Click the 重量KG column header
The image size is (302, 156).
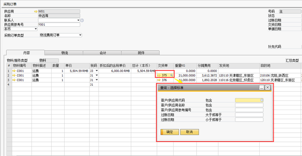185,66
